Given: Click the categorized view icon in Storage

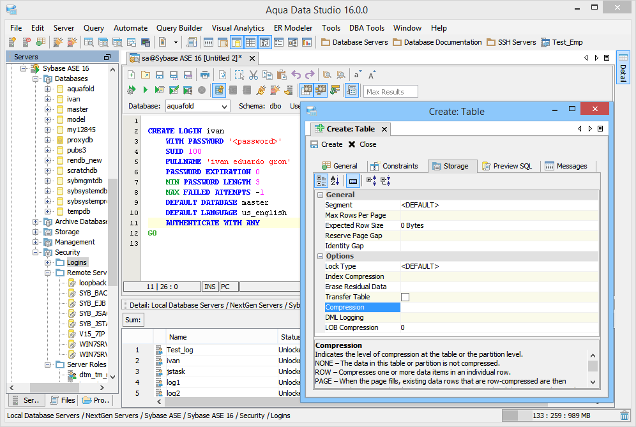Looking at the screenshot, I should [x=322, y=181].
